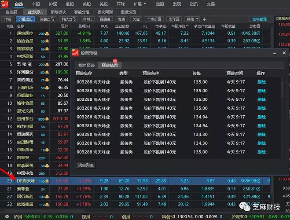Screen dimensions: 290x220
Task: Open the 扩展 dropdown menu
Action: click(x=139, y=4)
